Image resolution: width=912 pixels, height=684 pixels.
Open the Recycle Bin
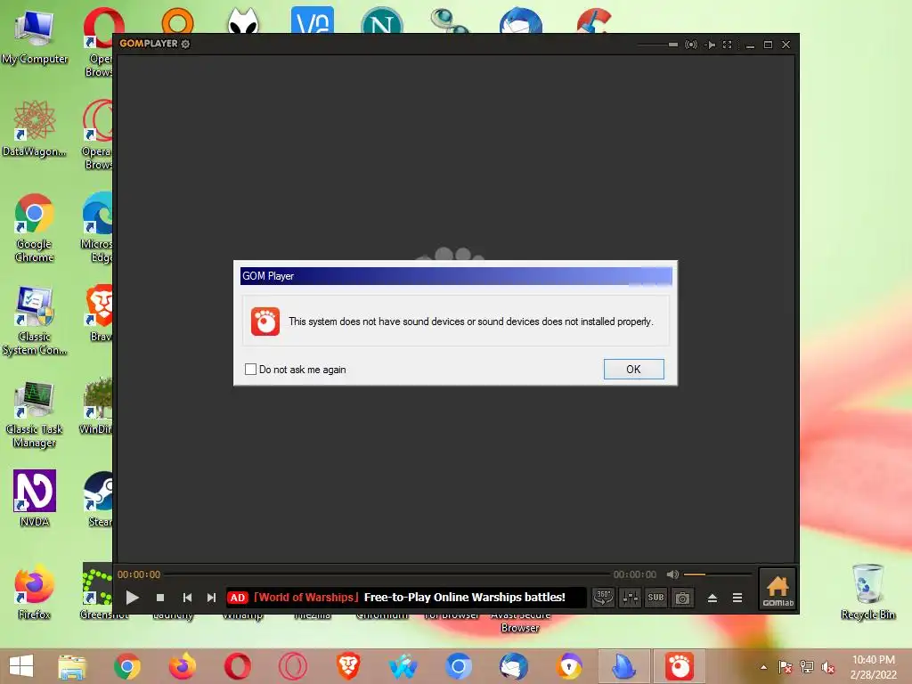pos(867,591)
